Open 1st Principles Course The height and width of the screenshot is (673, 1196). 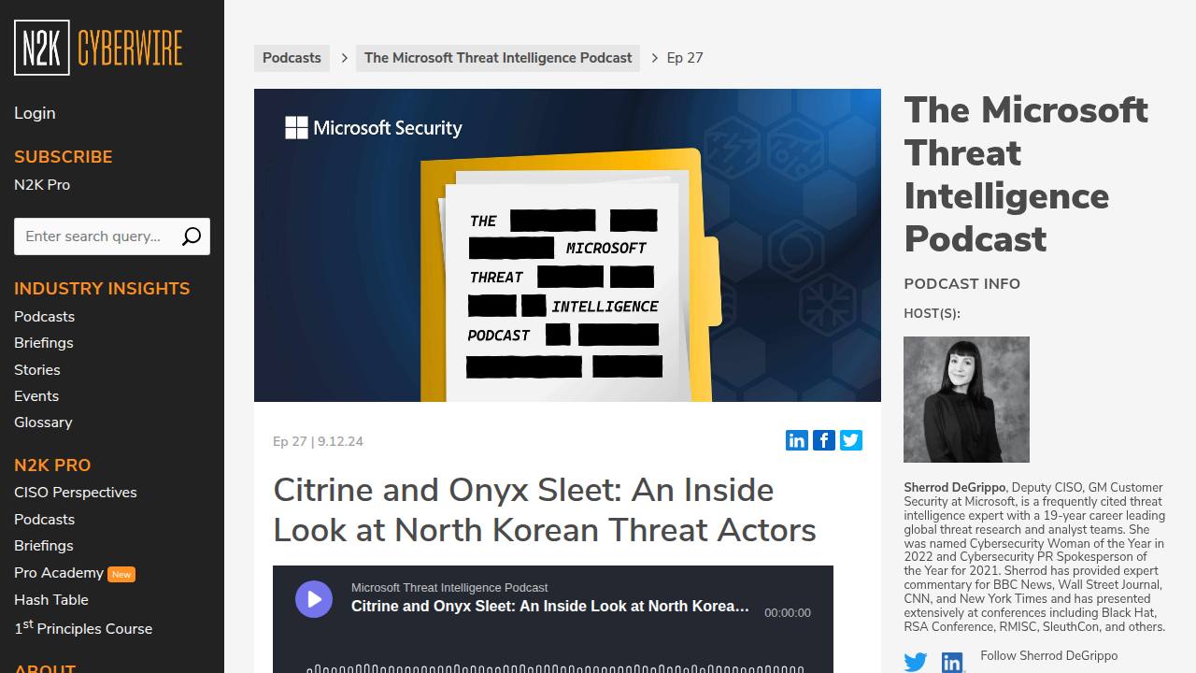[x=83, y=628]
